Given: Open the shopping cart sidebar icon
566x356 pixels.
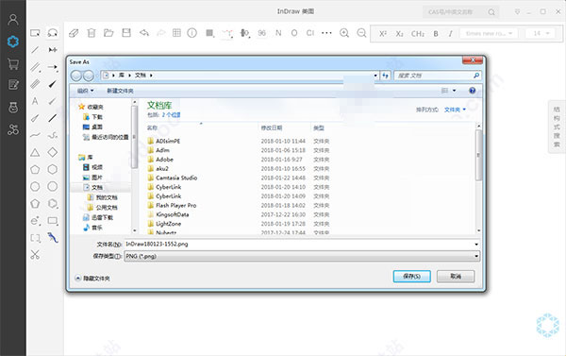Looking at the screenshot, I should pos(13,64).
